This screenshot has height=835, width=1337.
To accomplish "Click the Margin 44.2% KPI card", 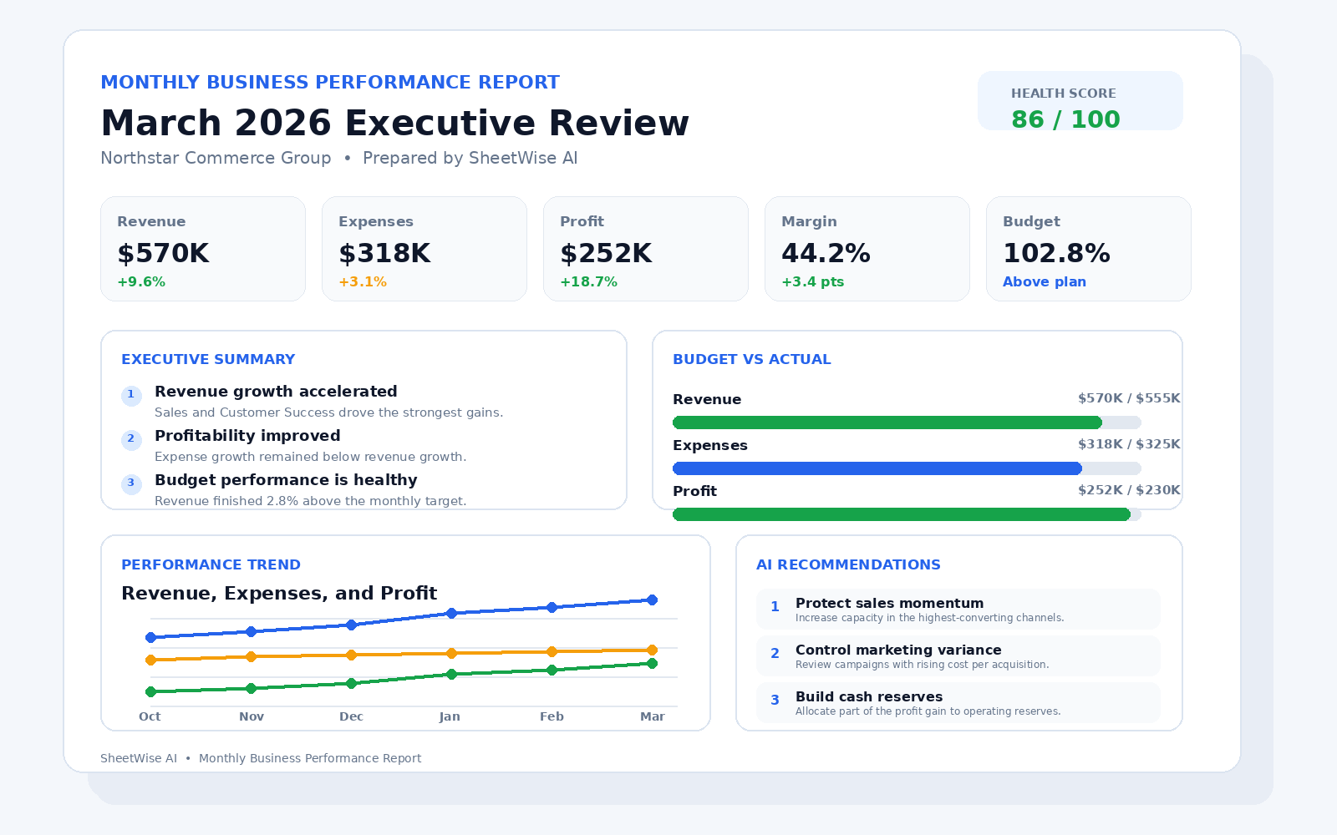I will pos(867,249).
